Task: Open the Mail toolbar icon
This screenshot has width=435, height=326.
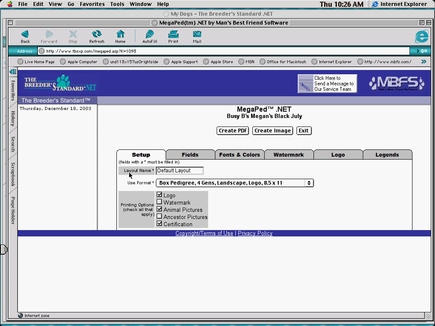Action: click(197, 34)
